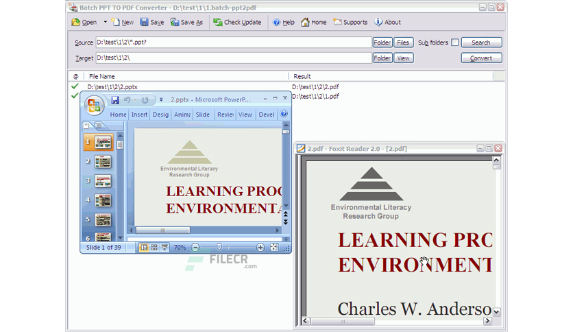Go to next slide double-arrow button
Viewport: 573px width, 332px height.
(286, 222)
